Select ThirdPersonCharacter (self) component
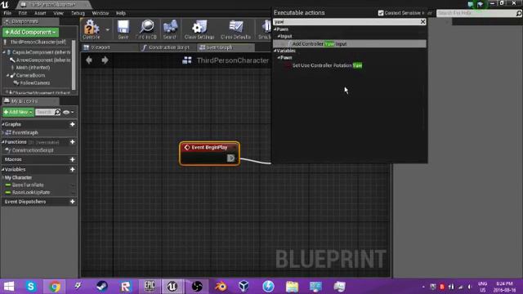523x294 pixels. 38,42
